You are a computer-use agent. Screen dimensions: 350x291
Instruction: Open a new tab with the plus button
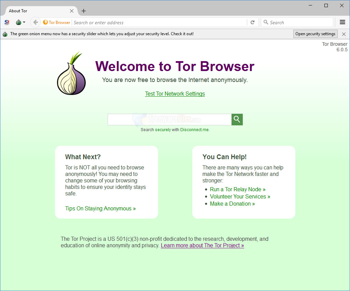(84, 11)
